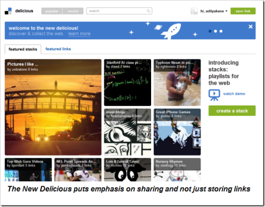The width and height of the screenshot is (265, 207).
Task: Switch to featured links tab
Action: coord(58,49)
